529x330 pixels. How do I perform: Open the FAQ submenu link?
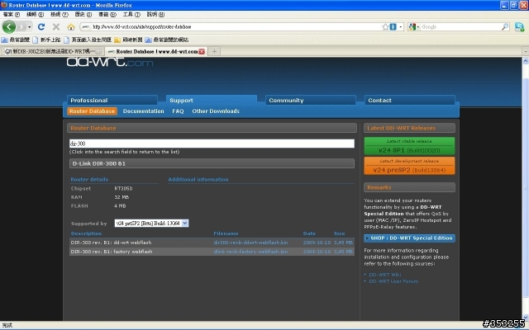point(178,111)
